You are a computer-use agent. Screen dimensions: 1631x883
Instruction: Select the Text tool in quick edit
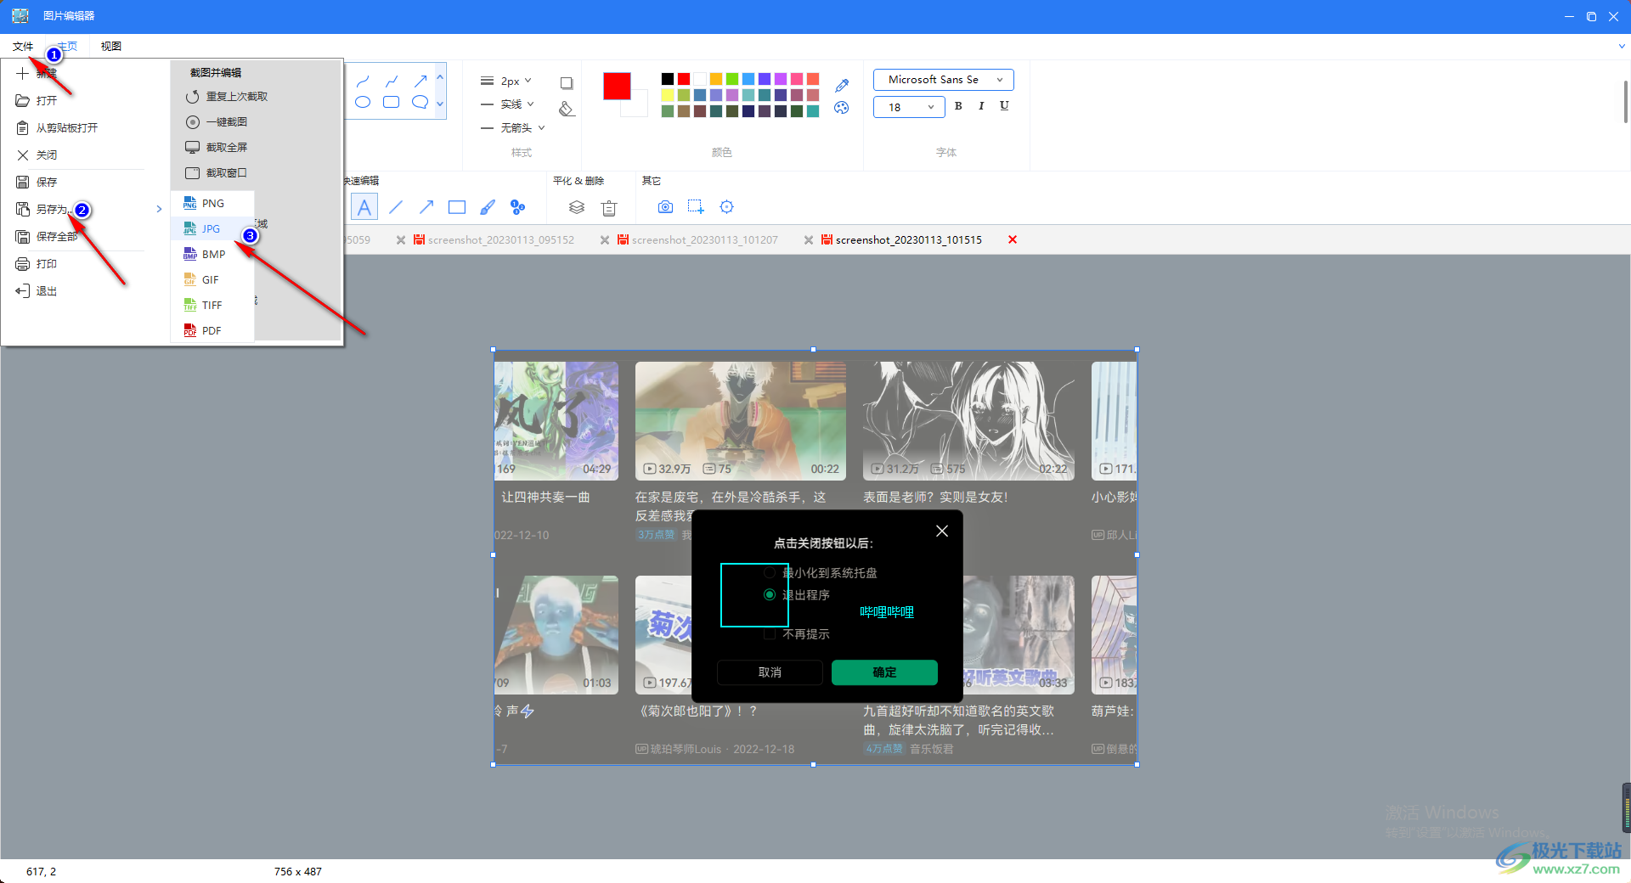[x=364, y=207]
